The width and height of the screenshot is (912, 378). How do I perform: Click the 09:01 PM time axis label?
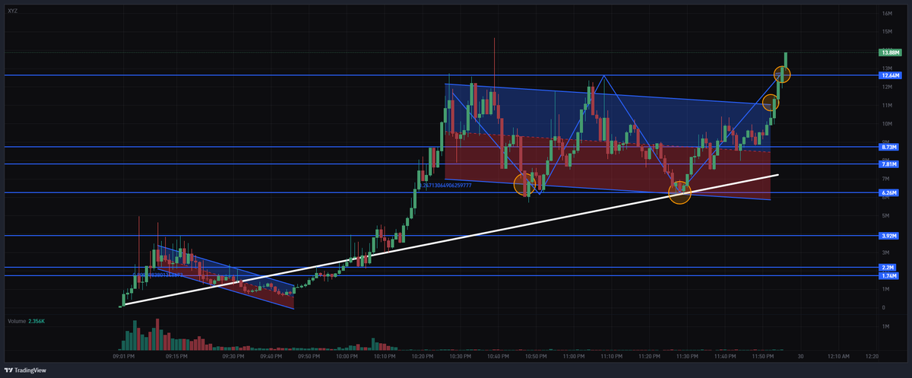coord(124,356)
